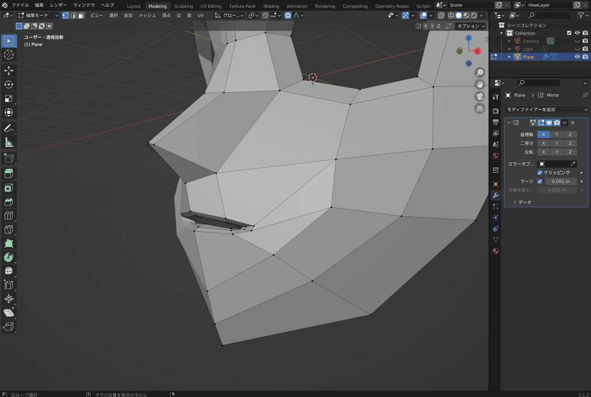This screenshot has height=397, width=591.
Task: Select the Select Box tool in the toolbar
Action: [9, 41]
